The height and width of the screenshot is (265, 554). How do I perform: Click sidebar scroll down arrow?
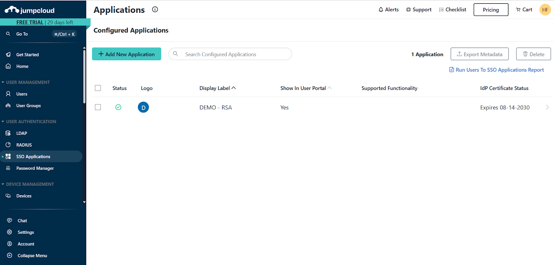(84, 202)
